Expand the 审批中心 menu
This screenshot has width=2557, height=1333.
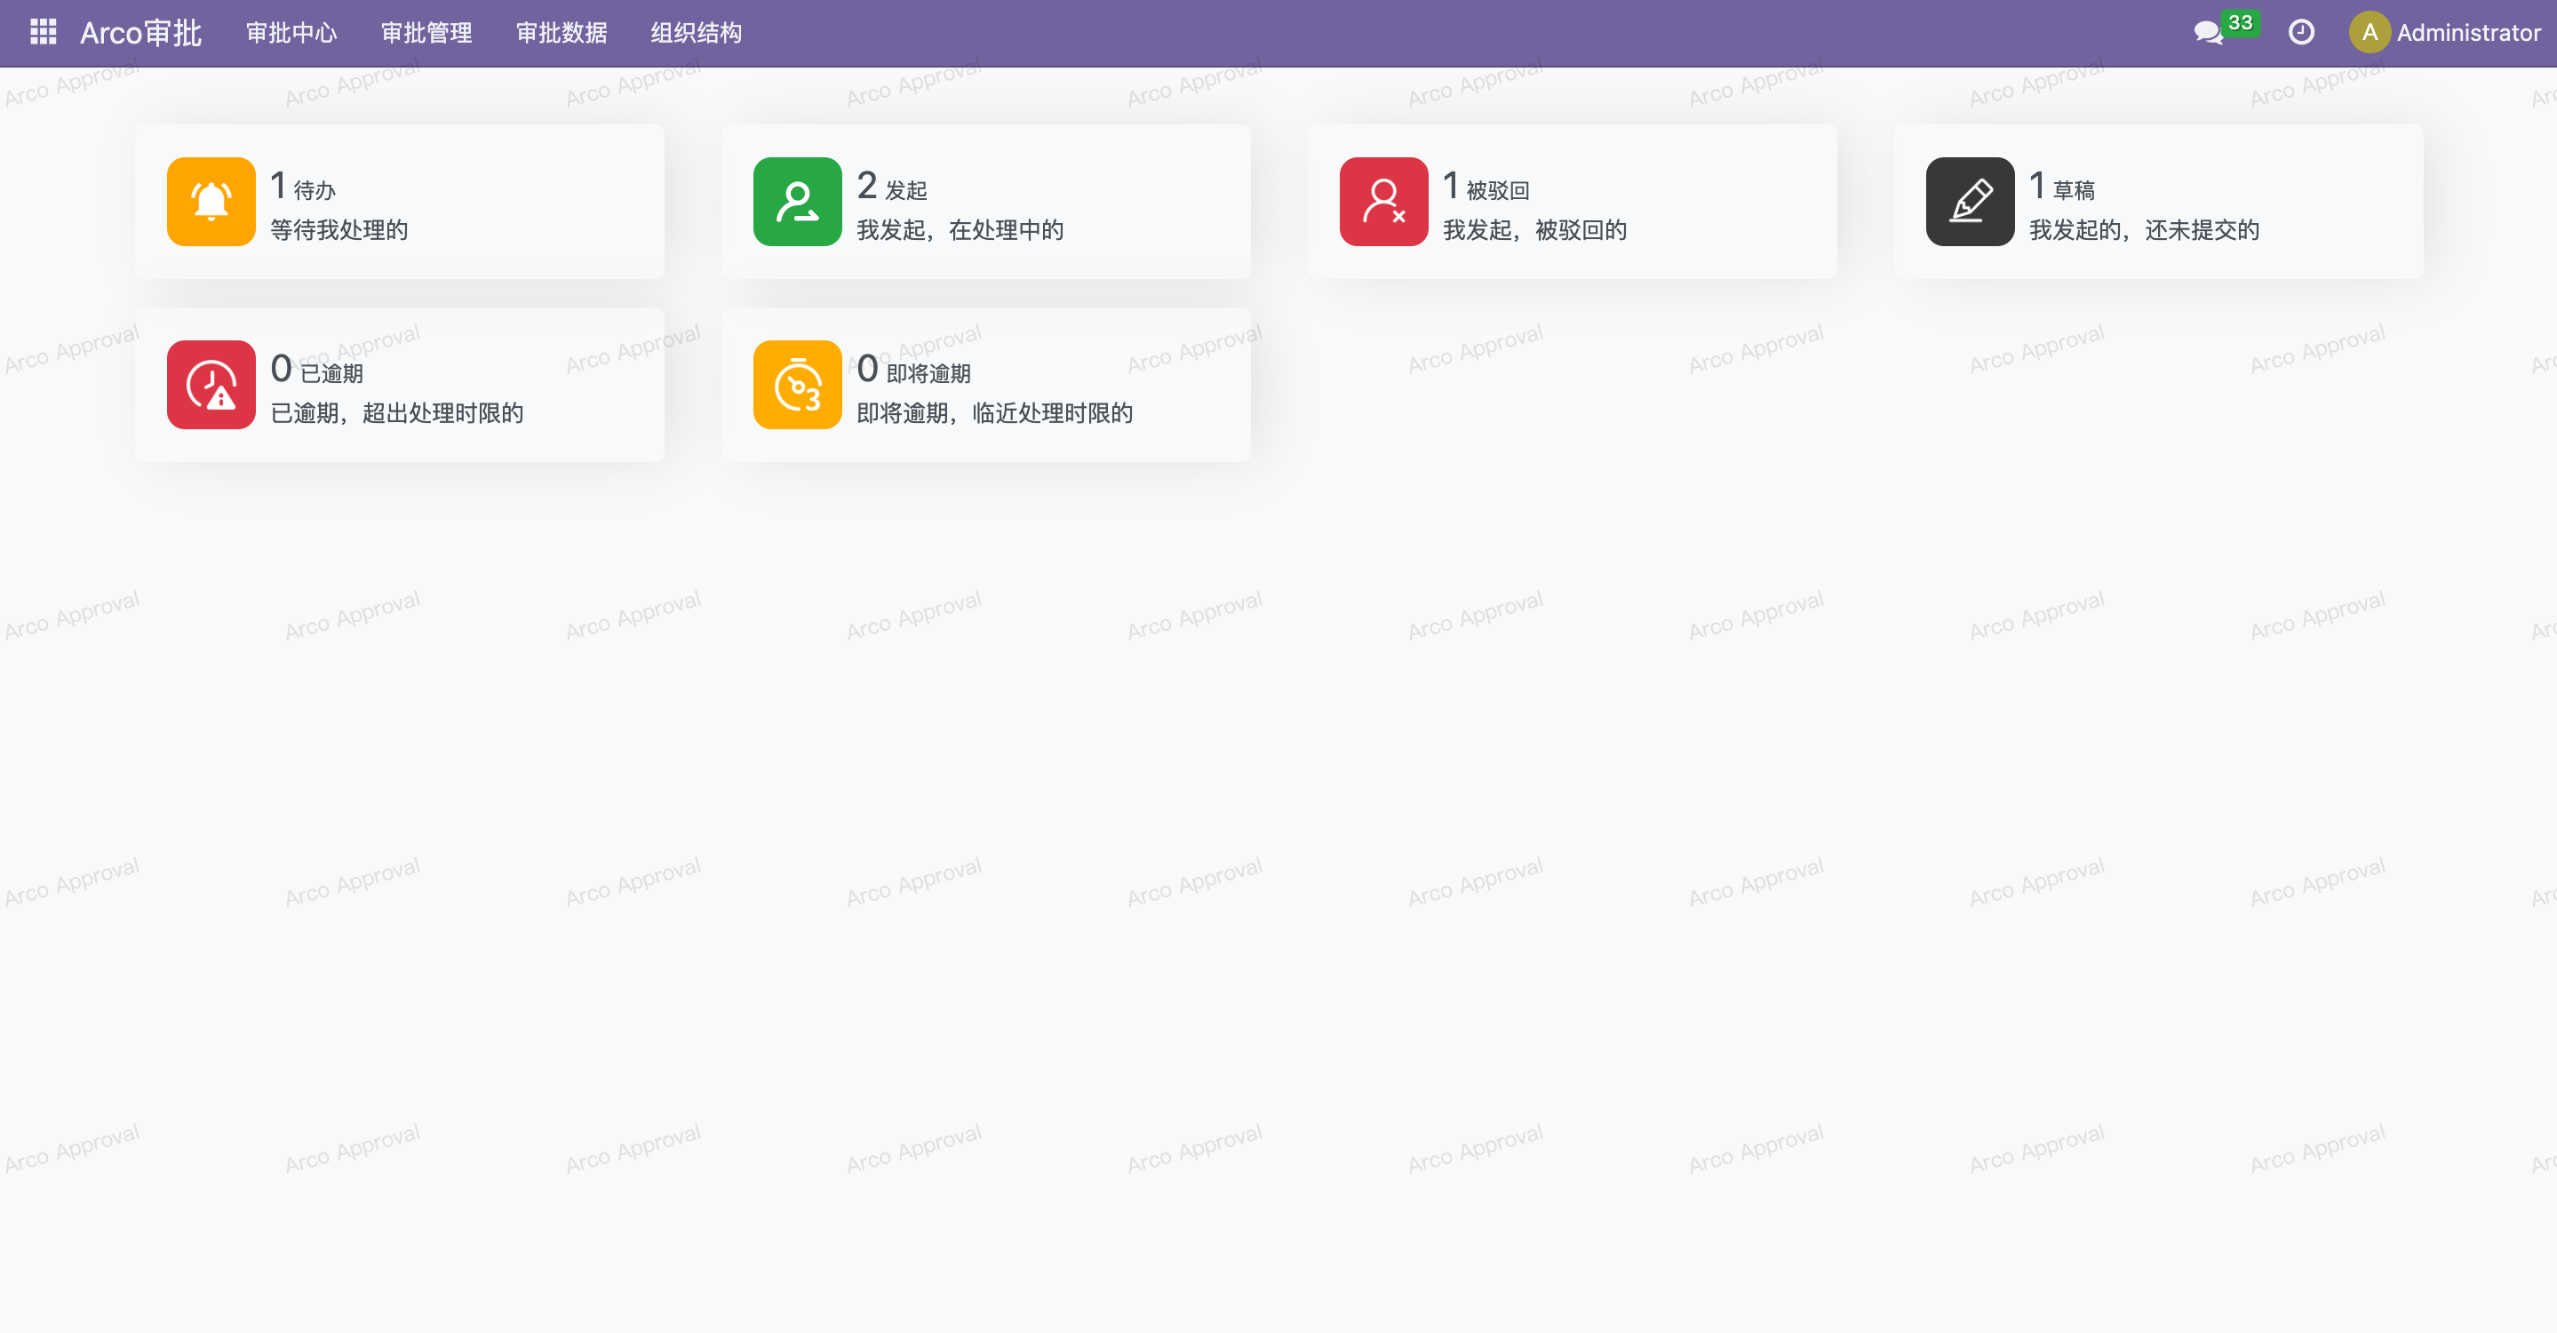(x=291, y=33)
